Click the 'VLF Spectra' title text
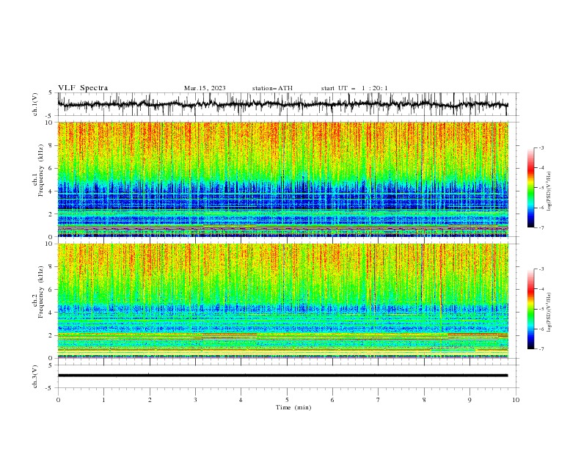Image resolution: width=581 pixels, height=449 pixels. (x=83, y=88)
